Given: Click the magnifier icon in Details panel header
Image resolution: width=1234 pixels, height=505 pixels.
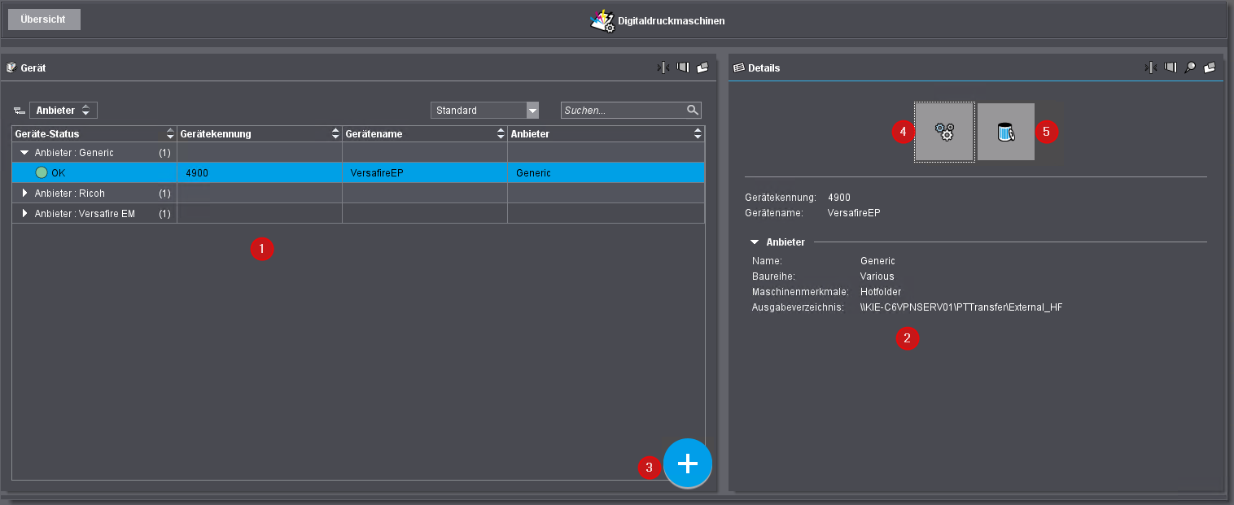Looking at the screenshot, I should (x=1189, y=67).
